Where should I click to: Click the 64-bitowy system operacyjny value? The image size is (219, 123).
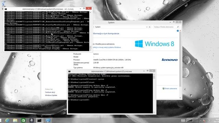point(108,68)
